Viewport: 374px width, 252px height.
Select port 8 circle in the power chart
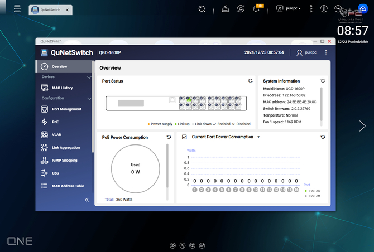click(x=242, y=190)
